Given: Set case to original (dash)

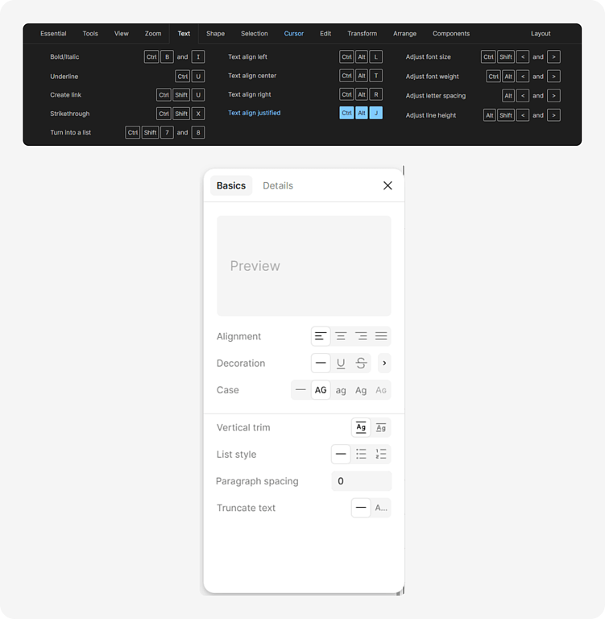Looking at the screenshot, I should coord(300,390).
